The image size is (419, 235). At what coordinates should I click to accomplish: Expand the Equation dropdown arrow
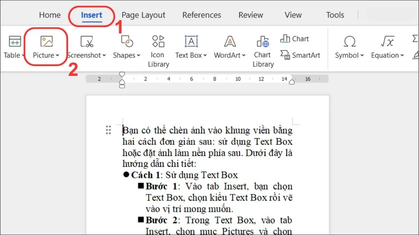pyautogui.click(x=402, y=55)
